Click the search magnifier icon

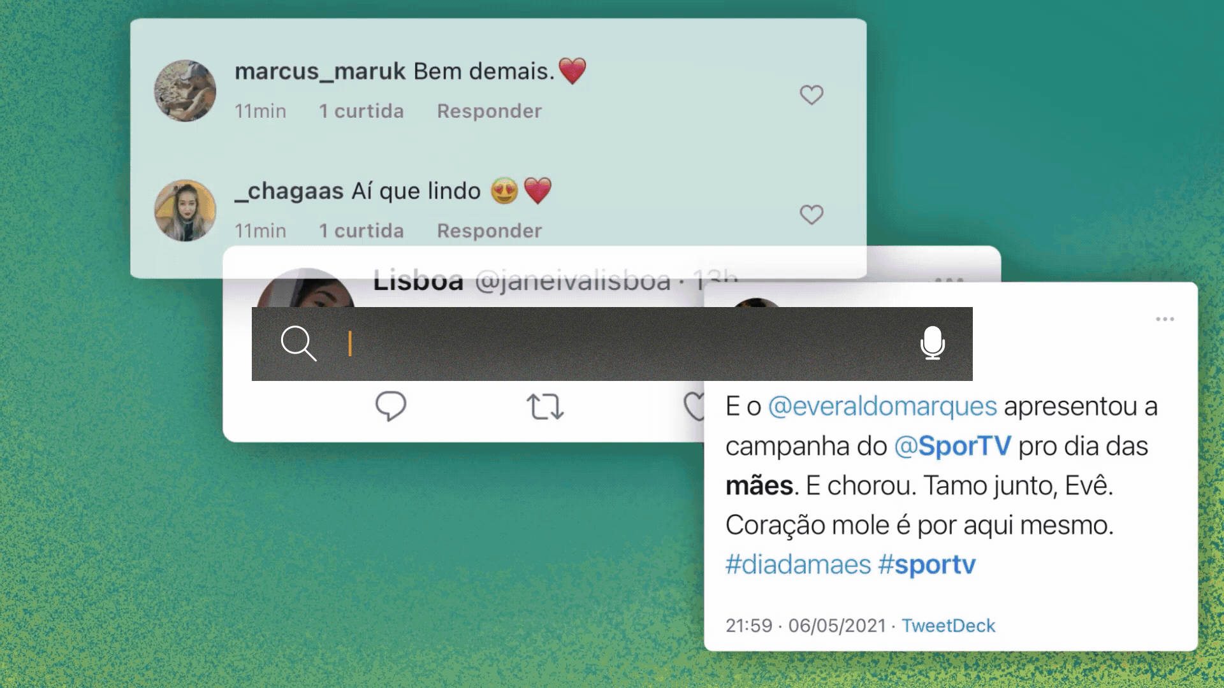click(298, 343)
